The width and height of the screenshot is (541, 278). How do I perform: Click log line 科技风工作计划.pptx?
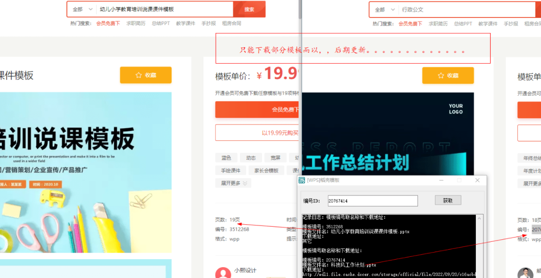[x=339, y=265]
